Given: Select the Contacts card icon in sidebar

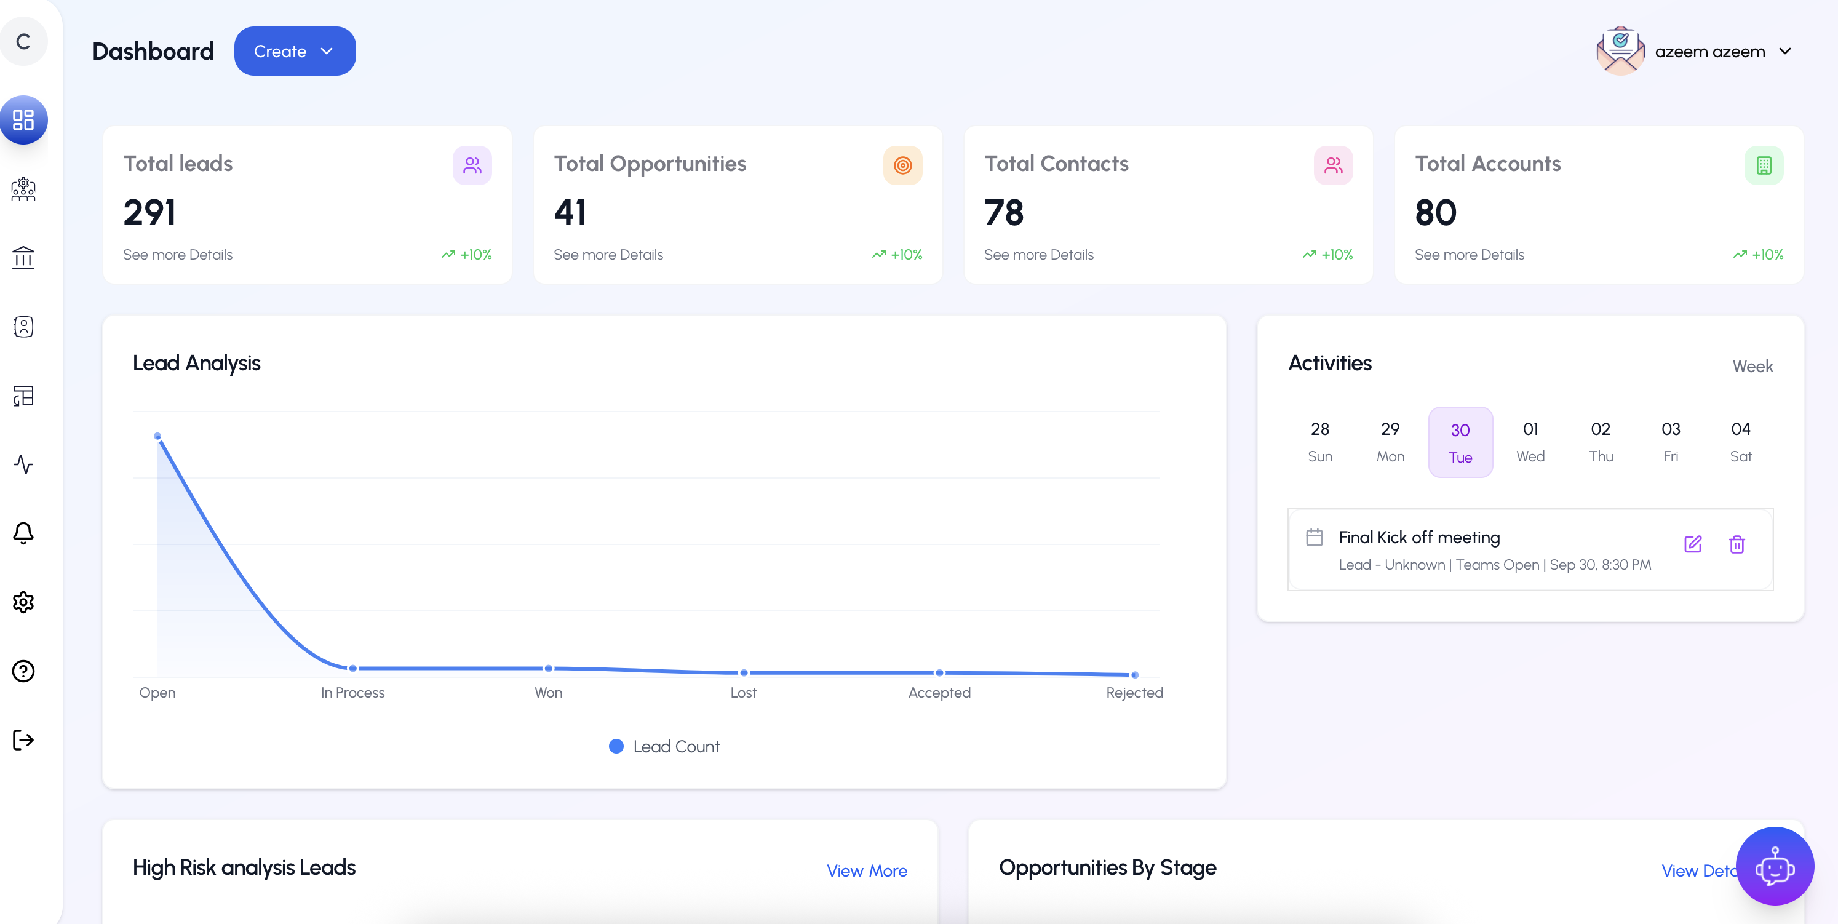Looking at the screenshot, I should point(23,326).
